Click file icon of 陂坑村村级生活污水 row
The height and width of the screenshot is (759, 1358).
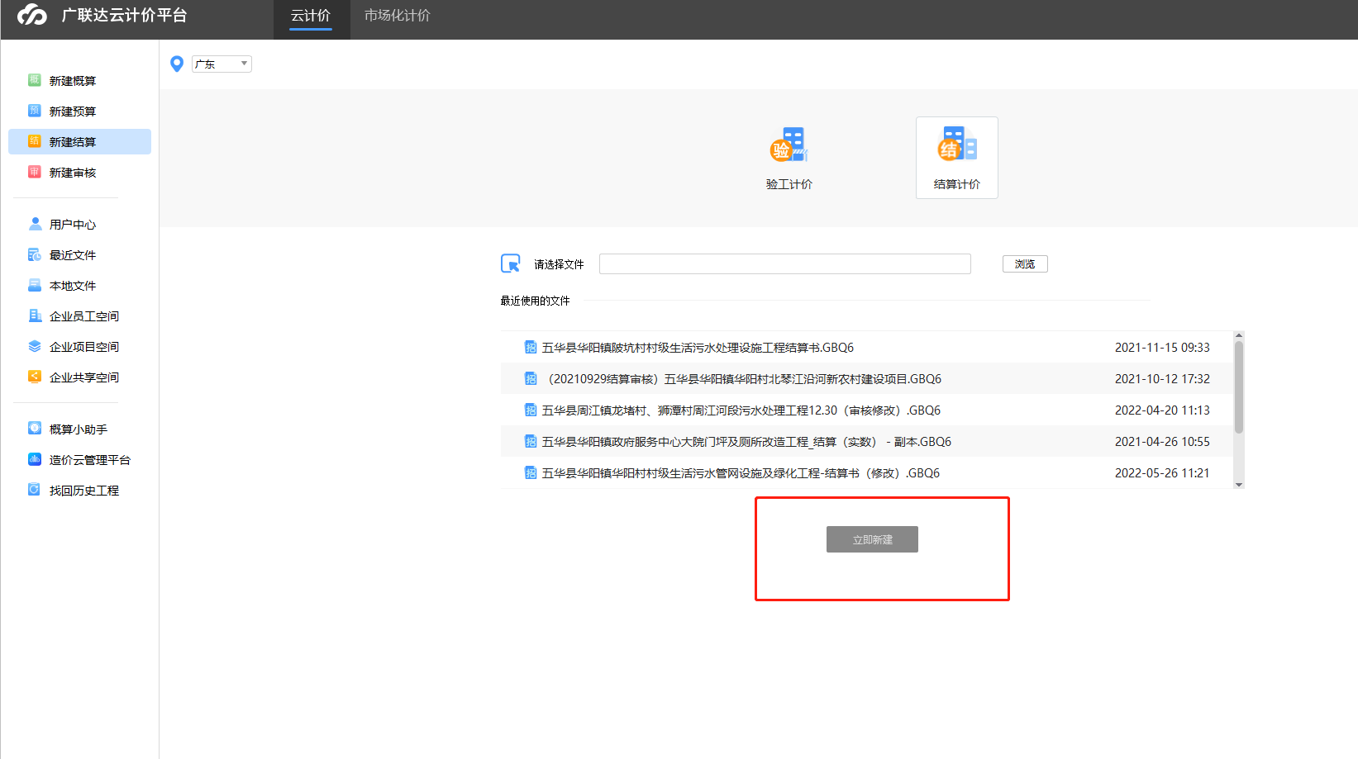click(x=531, y=348)
